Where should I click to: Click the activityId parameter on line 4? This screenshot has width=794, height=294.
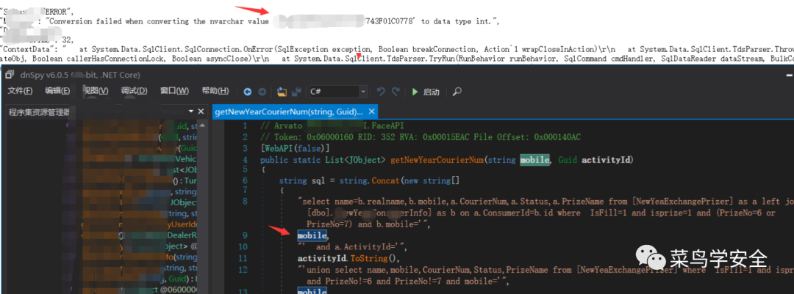[x=604, y=160]
